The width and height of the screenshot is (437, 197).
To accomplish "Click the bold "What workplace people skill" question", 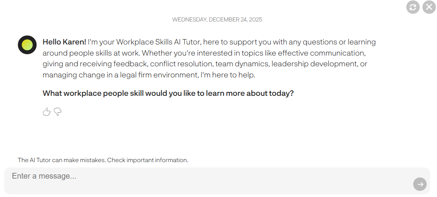I will click(x=168, y=93).
